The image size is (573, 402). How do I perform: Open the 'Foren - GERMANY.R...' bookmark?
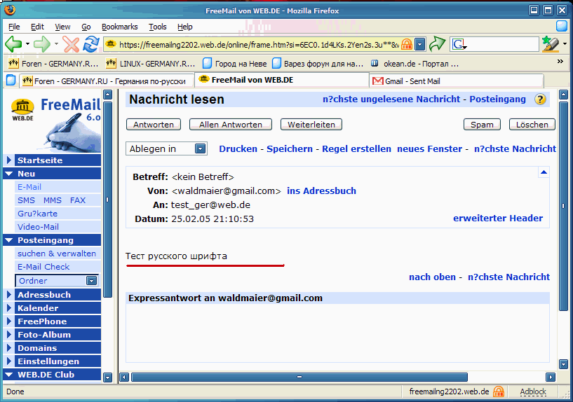53,64
